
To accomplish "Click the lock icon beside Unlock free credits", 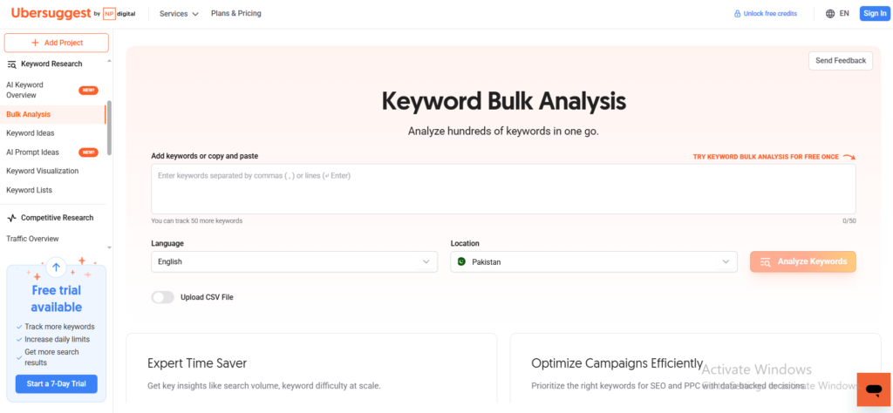I will [x=737, y=14].
